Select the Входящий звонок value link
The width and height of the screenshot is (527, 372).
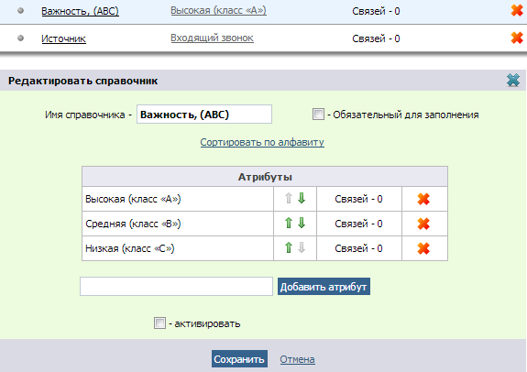click(212, 38)
